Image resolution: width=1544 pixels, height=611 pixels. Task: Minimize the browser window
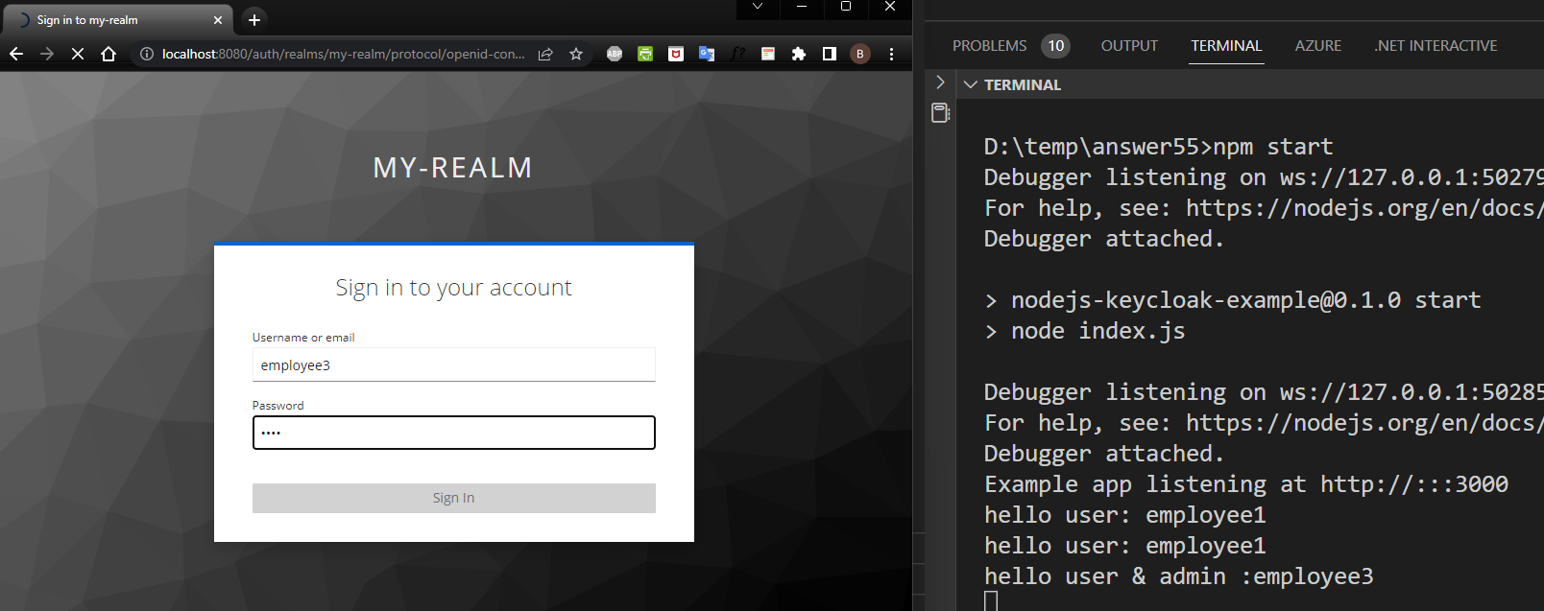[x=802, y=7]
